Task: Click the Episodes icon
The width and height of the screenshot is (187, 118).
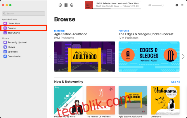Action: coord(5,52)
